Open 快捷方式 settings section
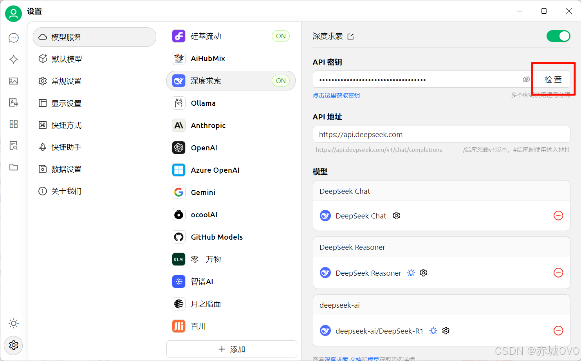The width and height of the screenshot is (581, 361). [x=94, y=125]
